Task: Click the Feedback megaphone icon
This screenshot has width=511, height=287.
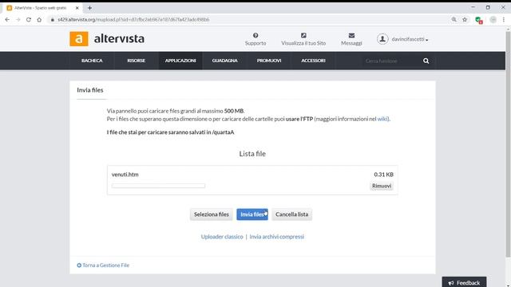Action: click(x=451, y=283)
